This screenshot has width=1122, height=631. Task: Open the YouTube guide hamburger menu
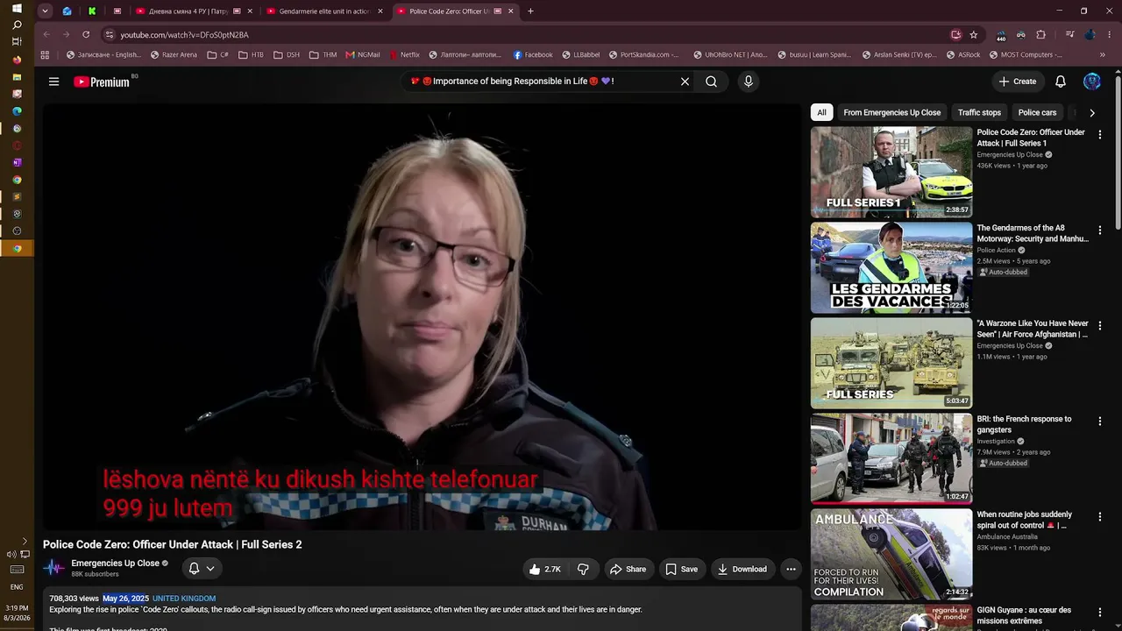[x=53, y=82]
